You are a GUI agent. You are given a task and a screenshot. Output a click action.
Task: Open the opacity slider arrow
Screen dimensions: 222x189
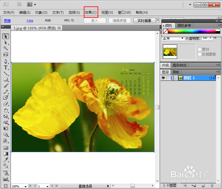211,38
